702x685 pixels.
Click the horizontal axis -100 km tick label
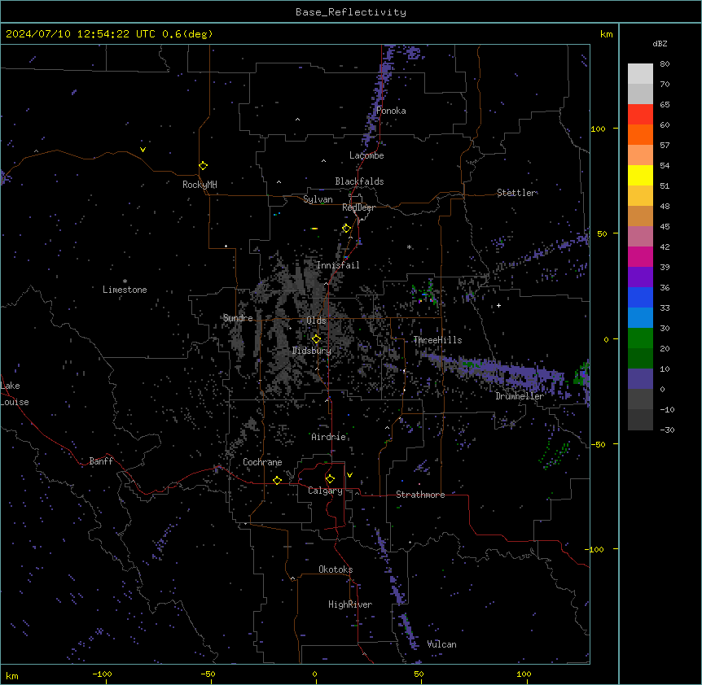click(x=102, y=674)
